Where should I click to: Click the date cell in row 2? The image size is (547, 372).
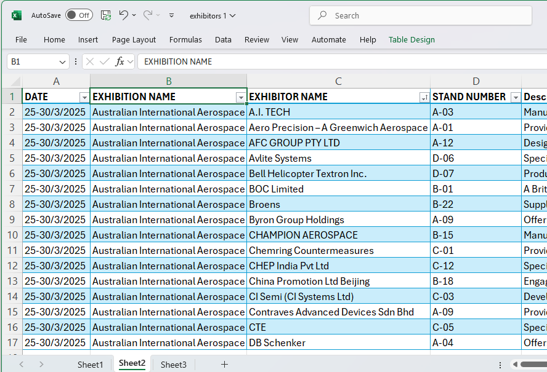(56, 112)
